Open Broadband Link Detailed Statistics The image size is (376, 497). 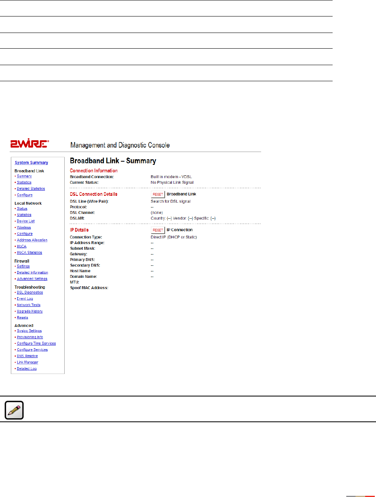31,189
